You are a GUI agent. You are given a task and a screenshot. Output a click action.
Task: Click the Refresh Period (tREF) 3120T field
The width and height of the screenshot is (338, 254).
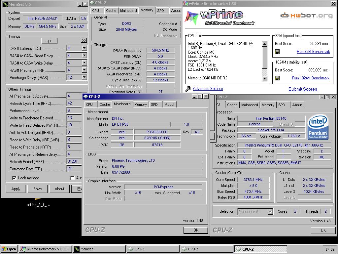click(x=74, y=161)
